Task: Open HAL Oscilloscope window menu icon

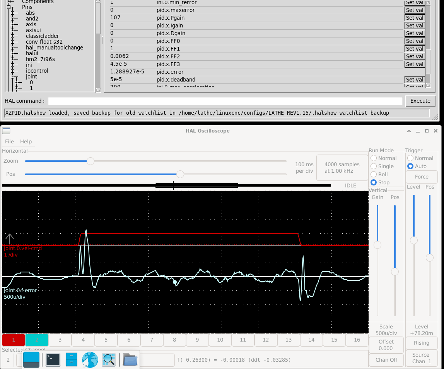Action: click(6, 131)
